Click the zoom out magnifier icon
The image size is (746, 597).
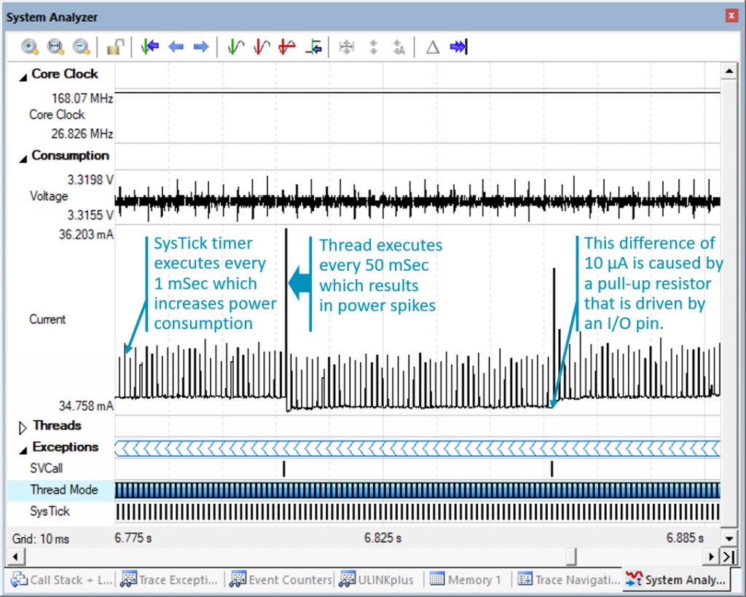[x=81, y=47]
